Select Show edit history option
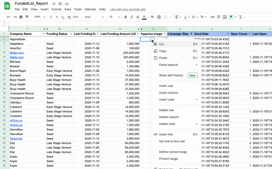 click(176, 75)
